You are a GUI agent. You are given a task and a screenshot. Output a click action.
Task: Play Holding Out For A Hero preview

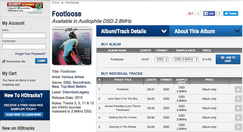click(x=238, y=118)
